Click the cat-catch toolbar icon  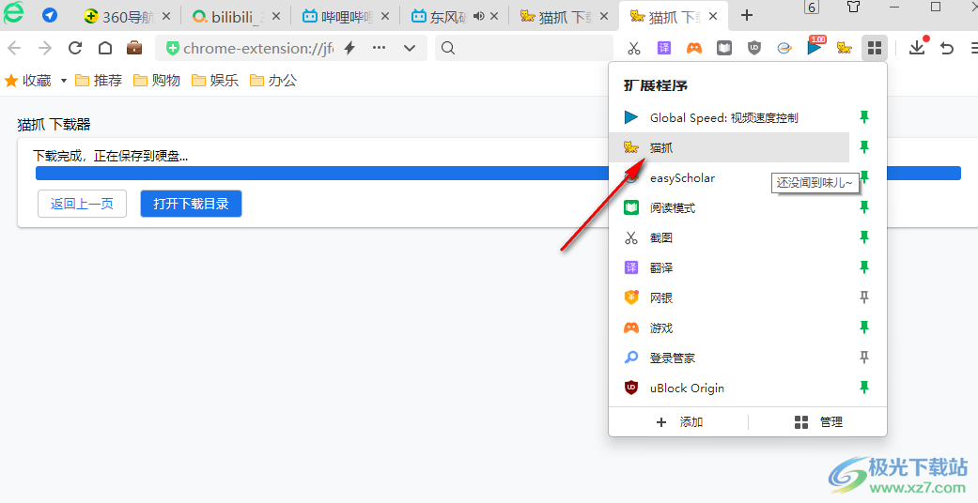coord(845,48)
